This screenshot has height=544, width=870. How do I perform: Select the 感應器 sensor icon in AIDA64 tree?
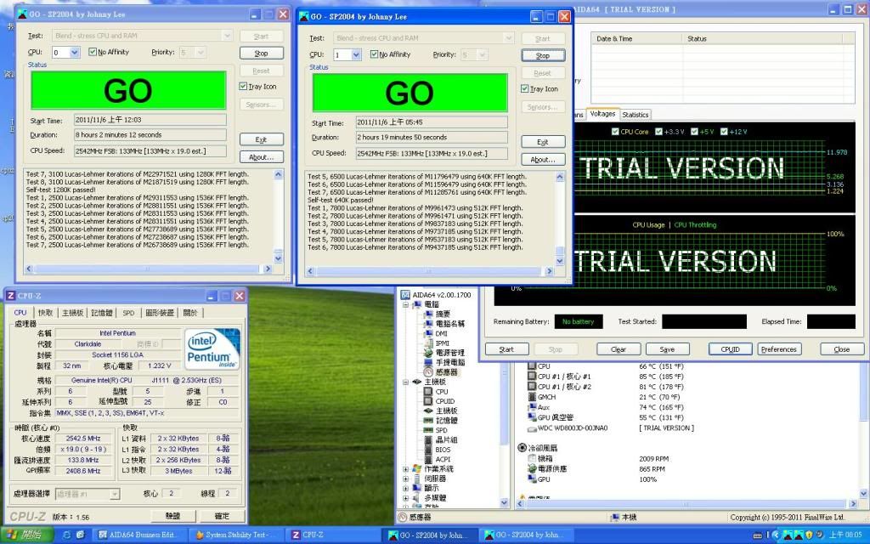(x=428, y=372)
